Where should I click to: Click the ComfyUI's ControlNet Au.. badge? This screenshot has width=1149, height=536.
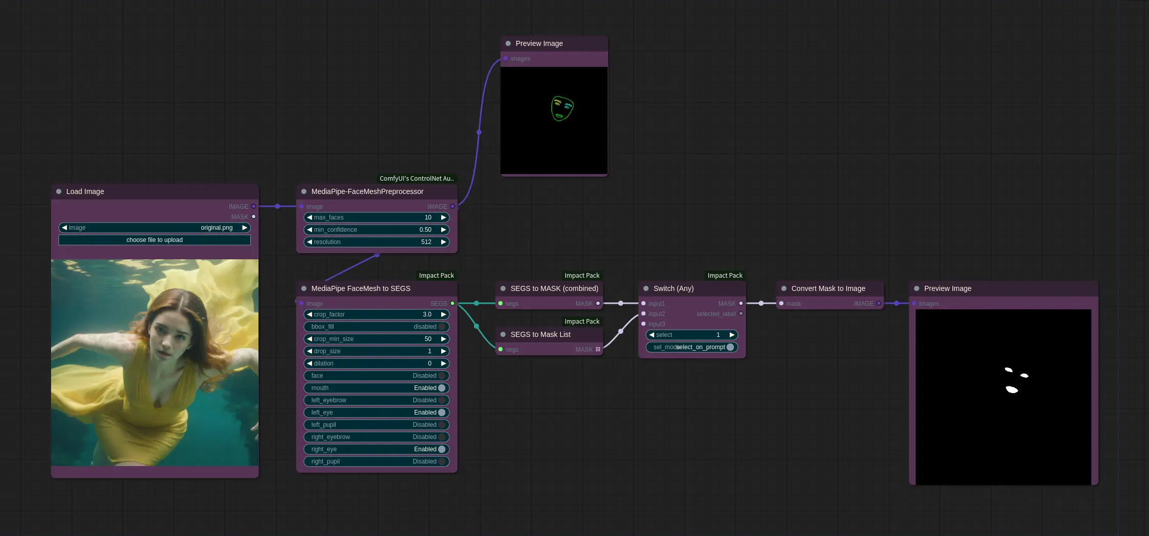coord(416,178)
